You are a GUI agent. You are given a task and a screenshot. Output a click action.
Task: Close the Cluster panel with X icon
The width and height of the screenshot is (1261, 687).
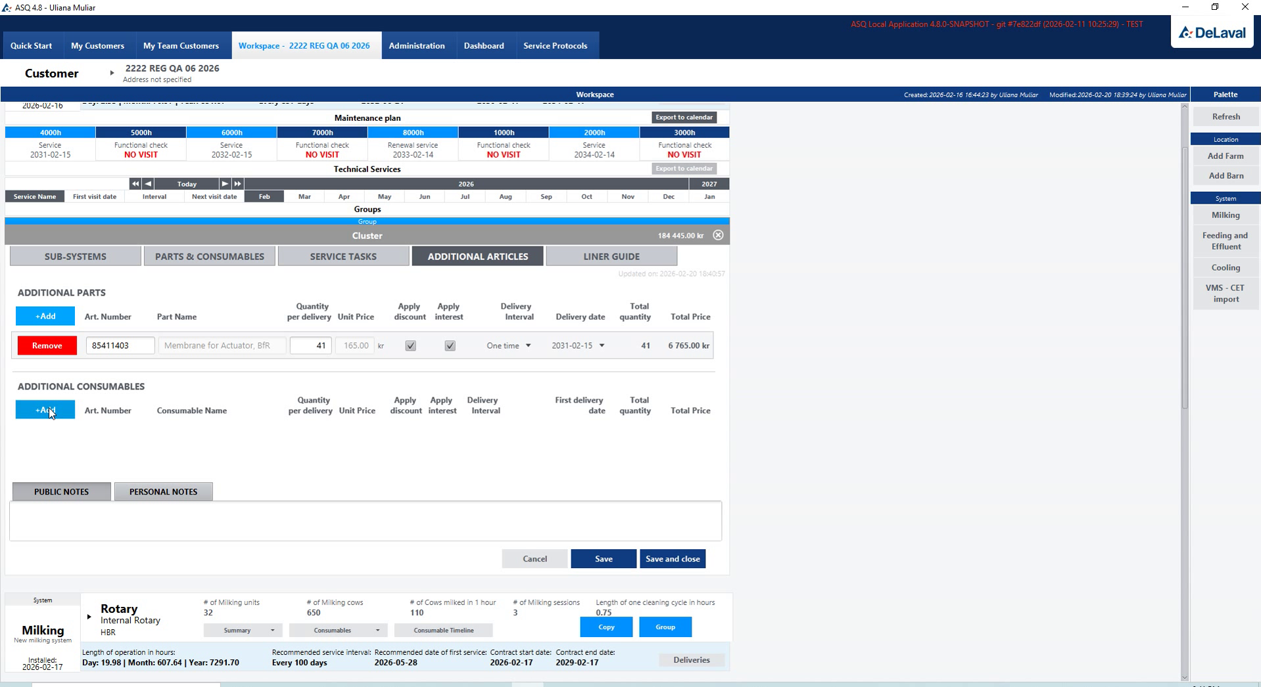pyautogui.click(x=718, y=235)
